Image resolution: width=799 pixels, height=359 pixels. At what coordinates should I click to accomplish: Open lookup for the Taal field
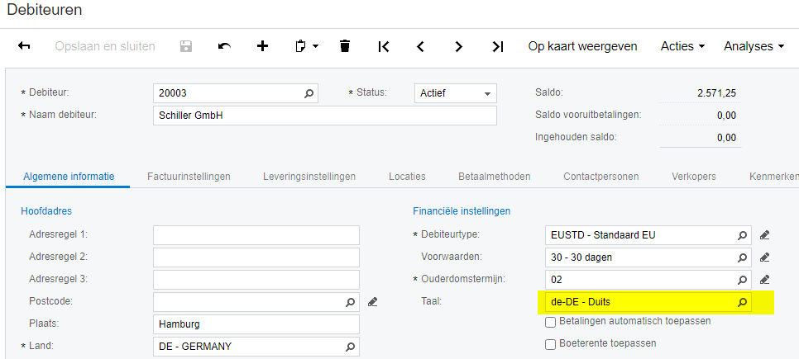click(x=742, y=303)
